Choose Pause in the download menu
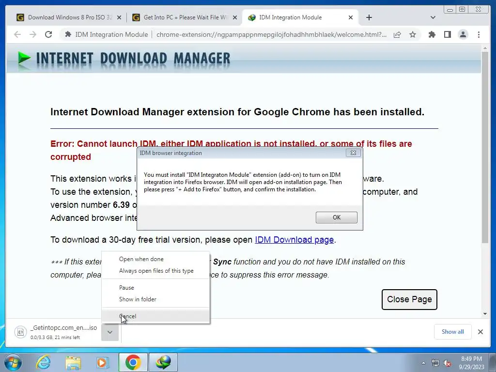The image size is (496, 372). coord(155,288)
